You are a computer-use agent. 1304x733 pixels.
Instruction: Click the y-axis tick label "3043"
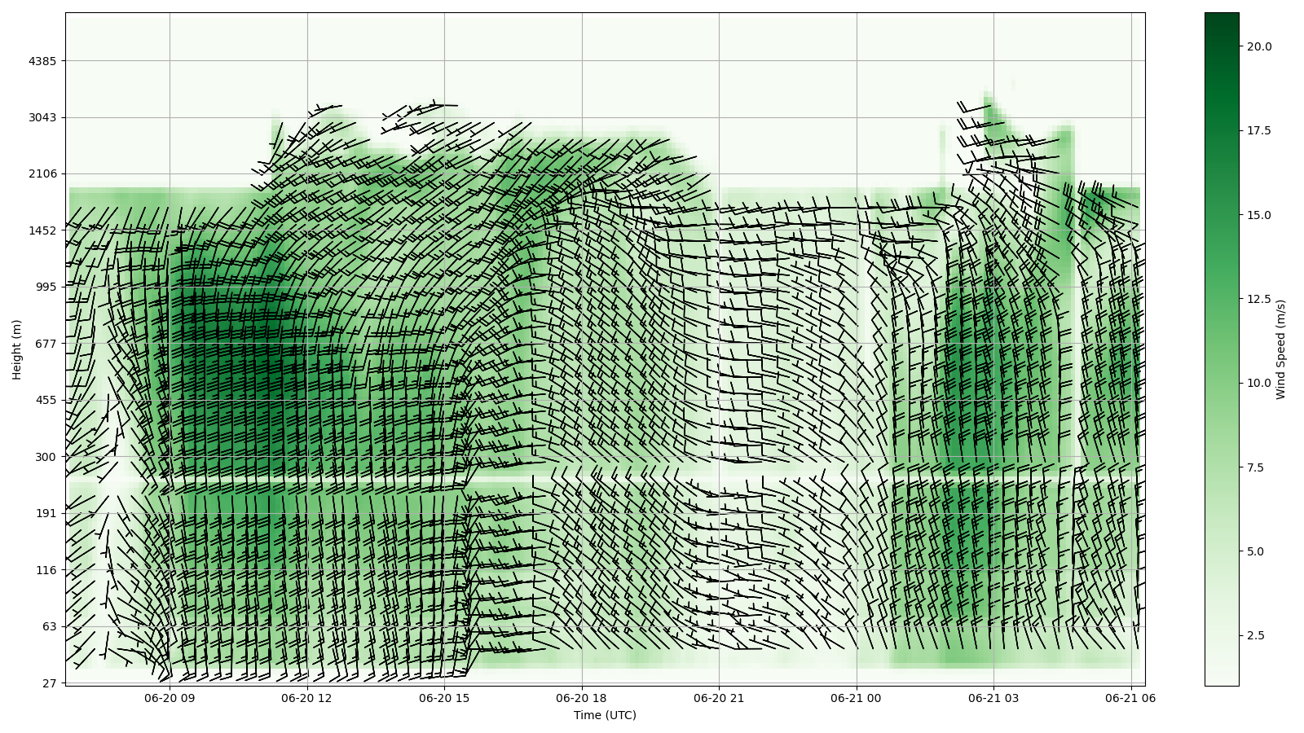(x=42, y=117)
